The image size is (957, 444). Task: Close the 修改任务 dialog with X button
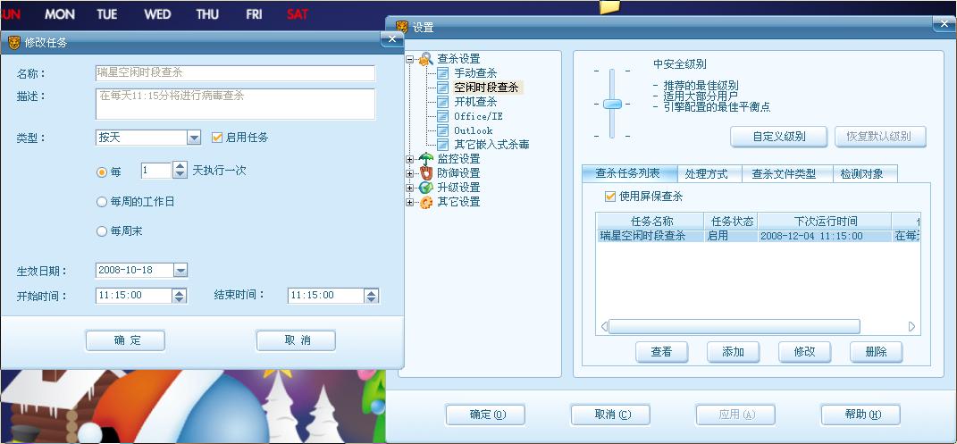pyautogui.click(x=391, y=39)
